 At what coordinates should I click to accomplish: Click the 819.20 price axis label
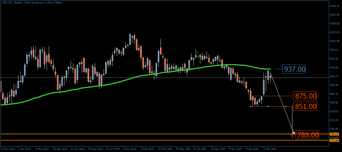(x=334, y=120)
